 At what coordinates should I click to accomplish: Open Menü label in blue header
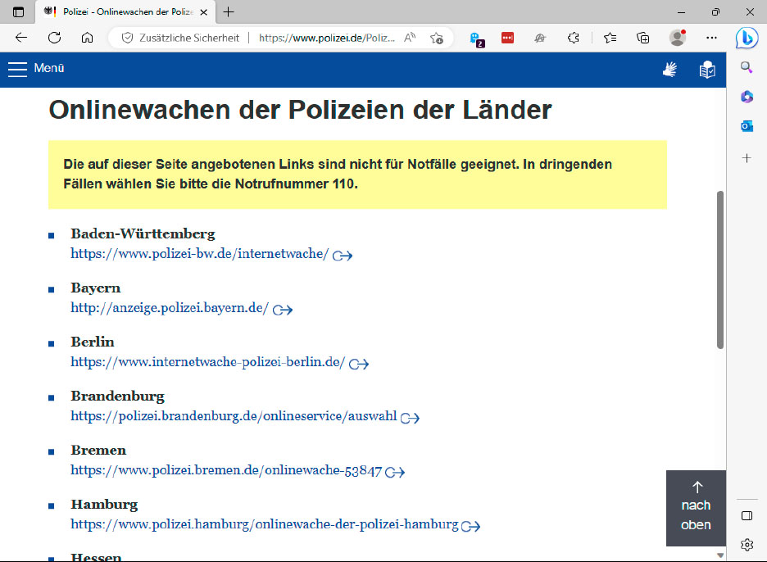click(x=49, y=68)
